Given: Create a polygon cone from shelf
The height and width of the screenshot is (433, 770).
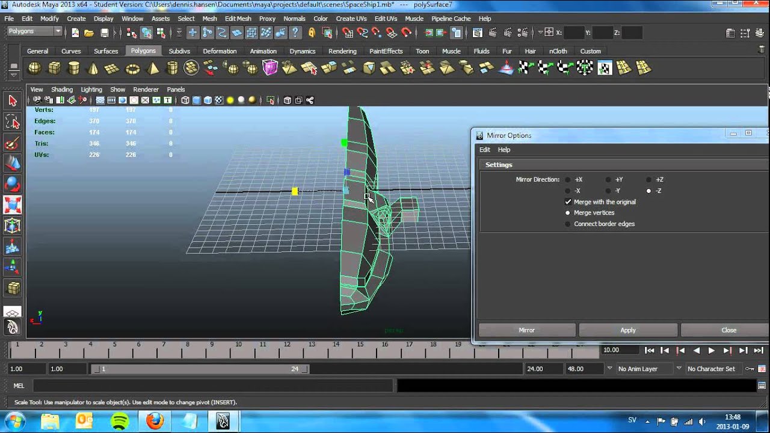Looking at the screenshot, I should click(93, 68).
